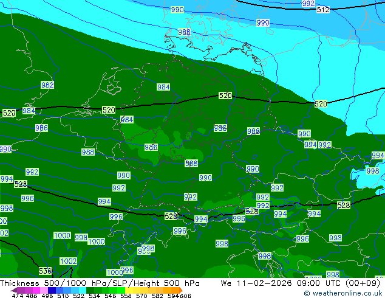Click legend value 570
Viewport: 385px width, 298px height.
(x=141, y=296)
